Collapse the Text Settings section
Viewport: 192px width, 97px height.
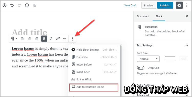(x=162, y=45)
